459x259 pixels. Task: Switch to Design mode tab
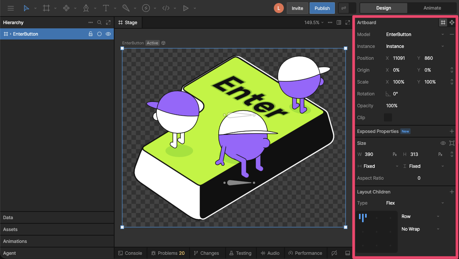384,8
